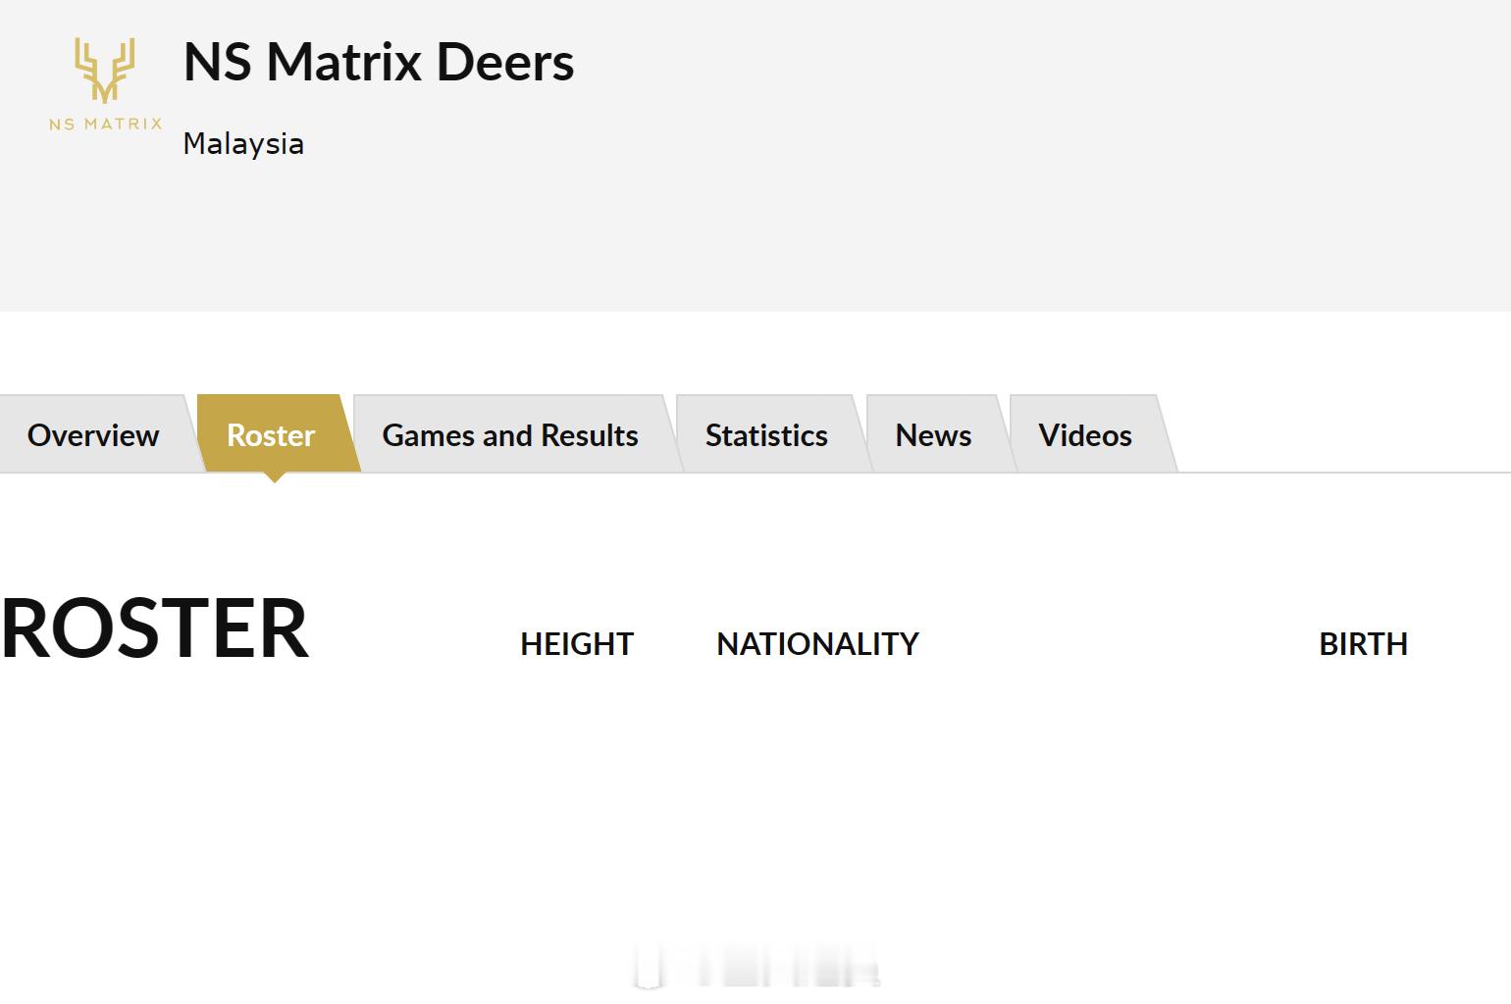Switch to Games and Results tab
Viewport: 1511px width, 1004px height.
(x=510, y=434)
